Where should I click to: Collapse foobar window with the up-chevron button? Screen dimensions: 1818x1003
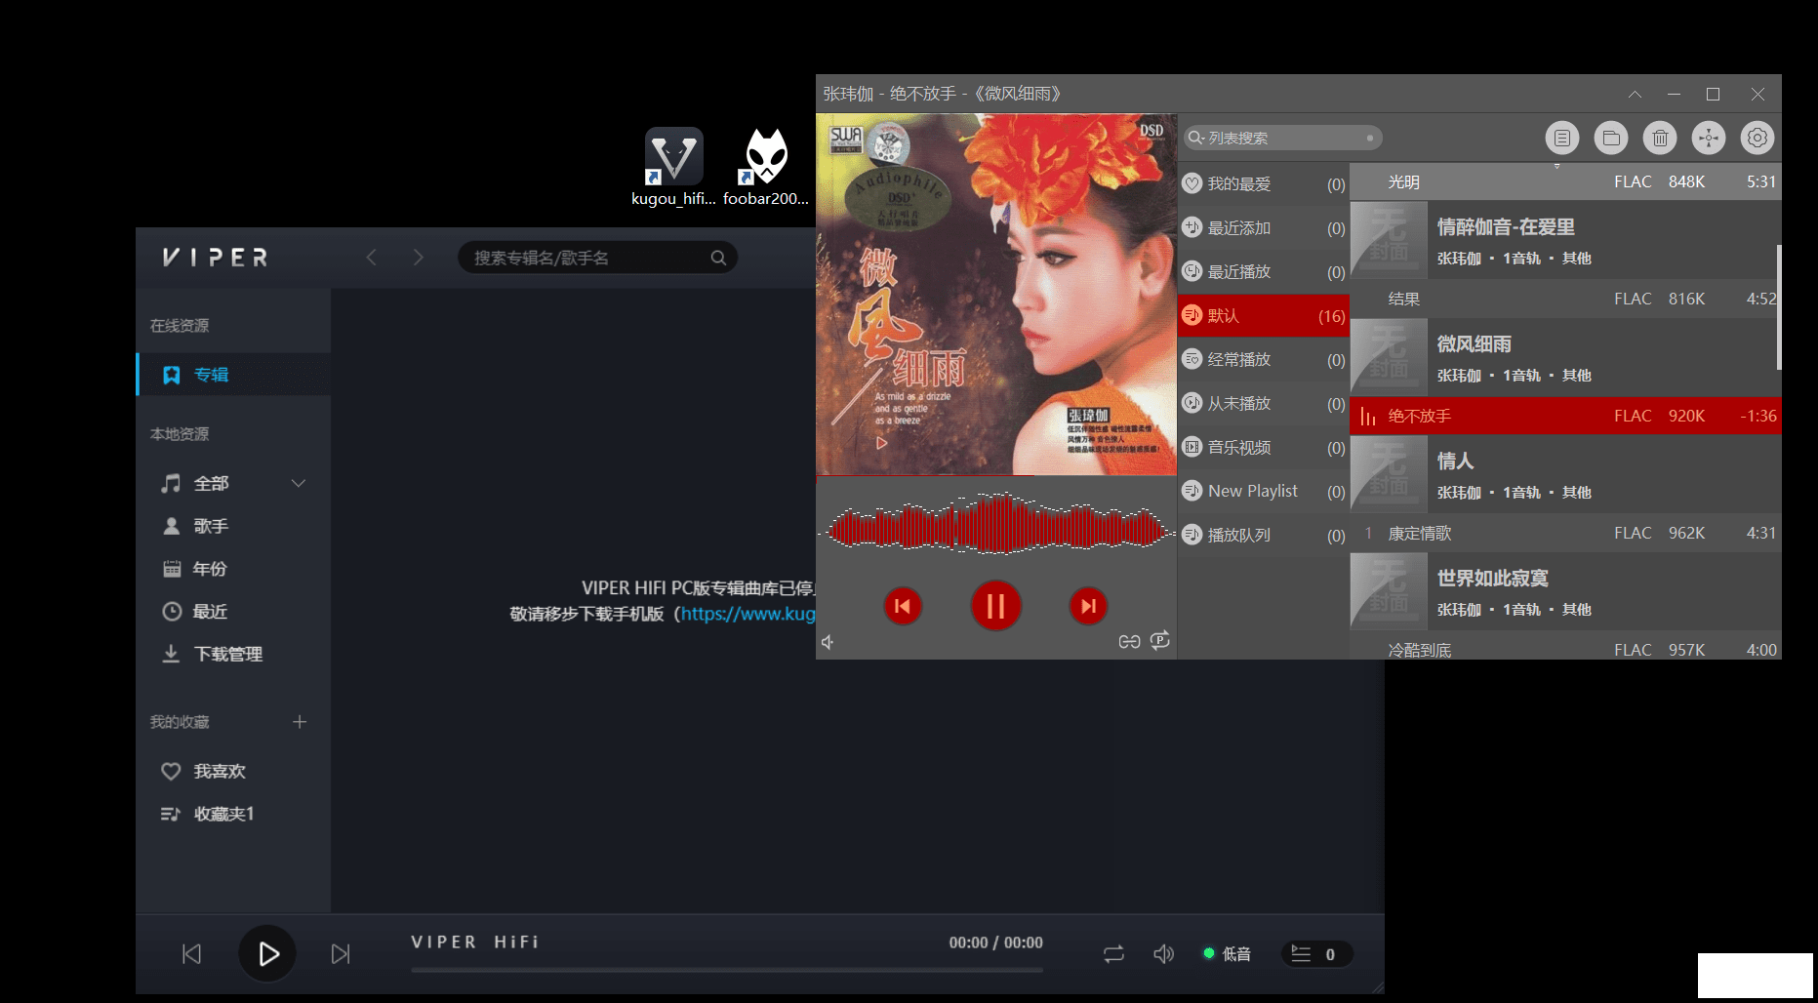click(x=1635, y=95)
